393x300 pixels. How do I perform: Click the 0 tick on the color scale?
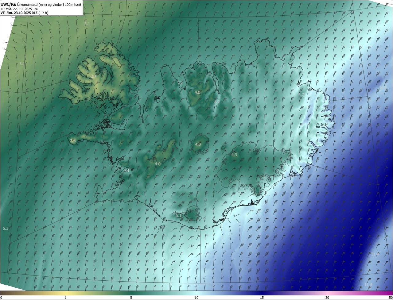click(x=1, y=298)
